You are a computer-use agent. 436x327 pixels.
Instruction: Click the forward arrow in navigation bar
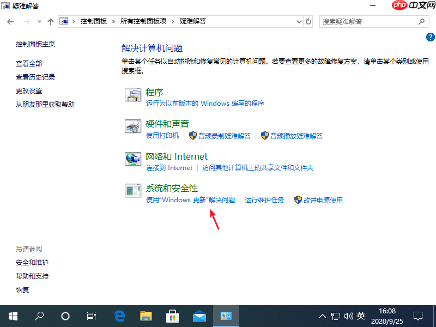coord(26,22)
